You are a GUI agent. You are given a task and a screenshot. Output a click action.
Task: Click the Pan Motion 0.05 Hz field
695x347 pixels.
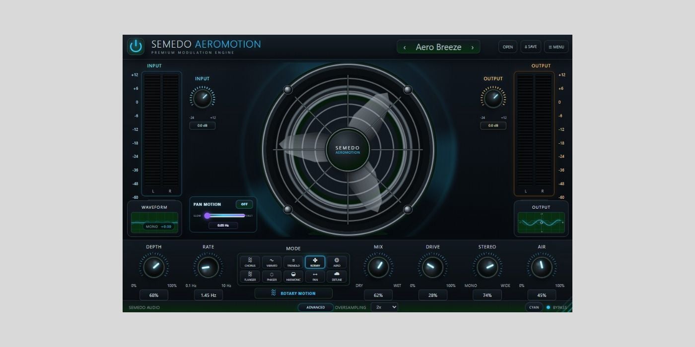point(223,226)
